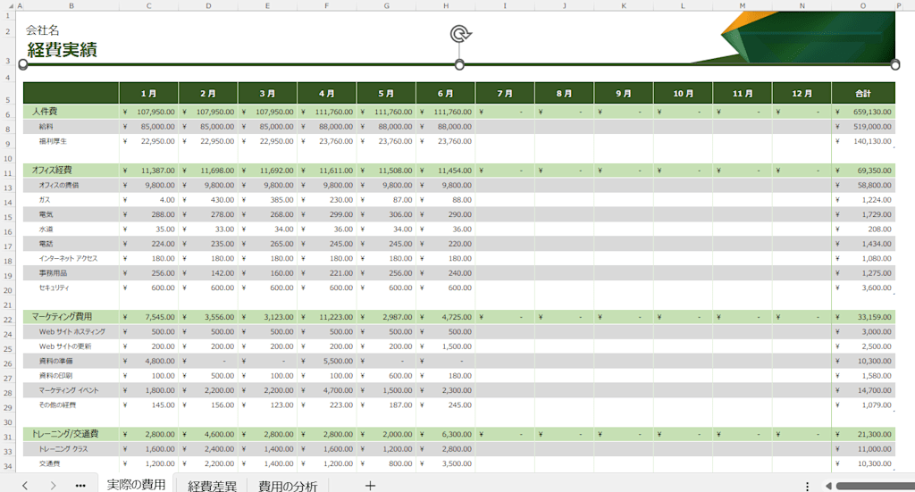Add a new sheet with plus button
The height and width of the screenshot is (492, 915).
tap(370, 485)
